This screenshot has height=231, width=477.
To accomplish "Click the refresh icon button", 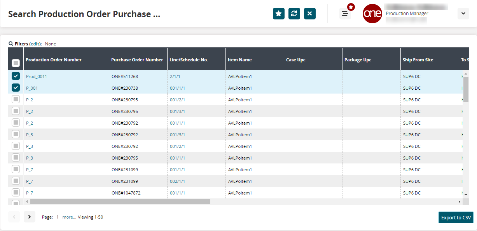I will click(294, 14).
